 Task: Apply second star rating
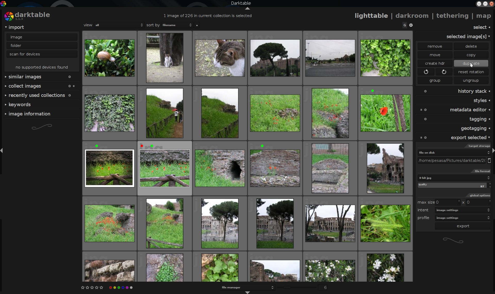point(87,288)
